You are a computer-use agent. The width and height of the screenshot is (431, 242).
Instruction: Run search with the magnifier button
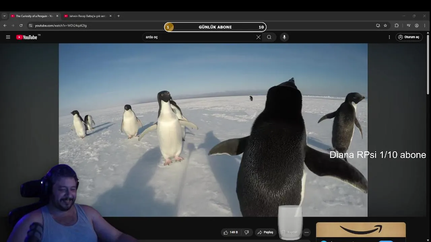269,37
